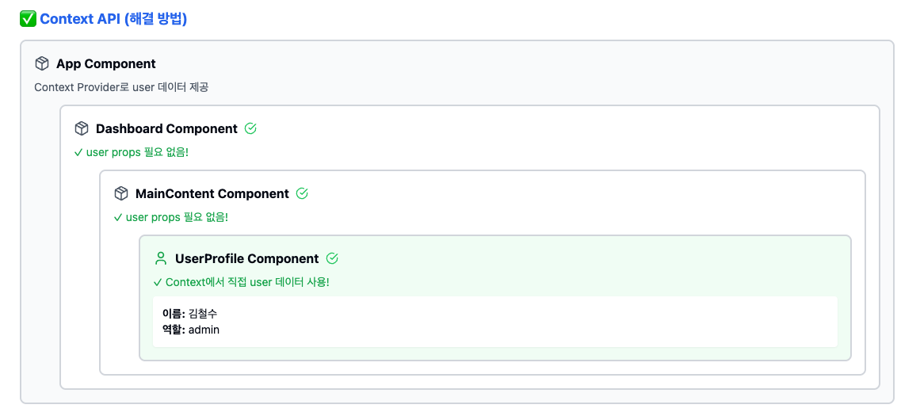Click the 역할 admin role line
This screenshot has height=416, width=920.
click(x=190, y=330)
